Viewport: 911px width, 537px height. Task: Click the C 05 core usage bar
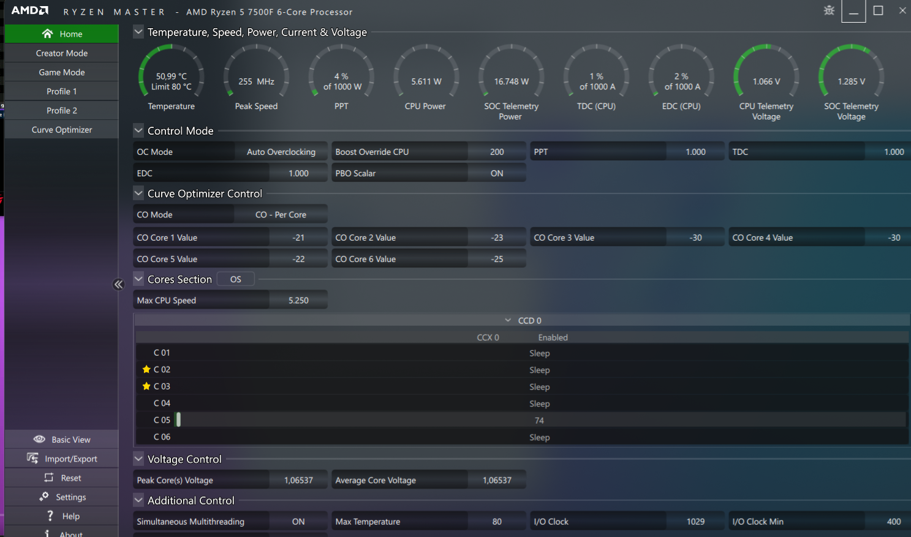point(178,419)
